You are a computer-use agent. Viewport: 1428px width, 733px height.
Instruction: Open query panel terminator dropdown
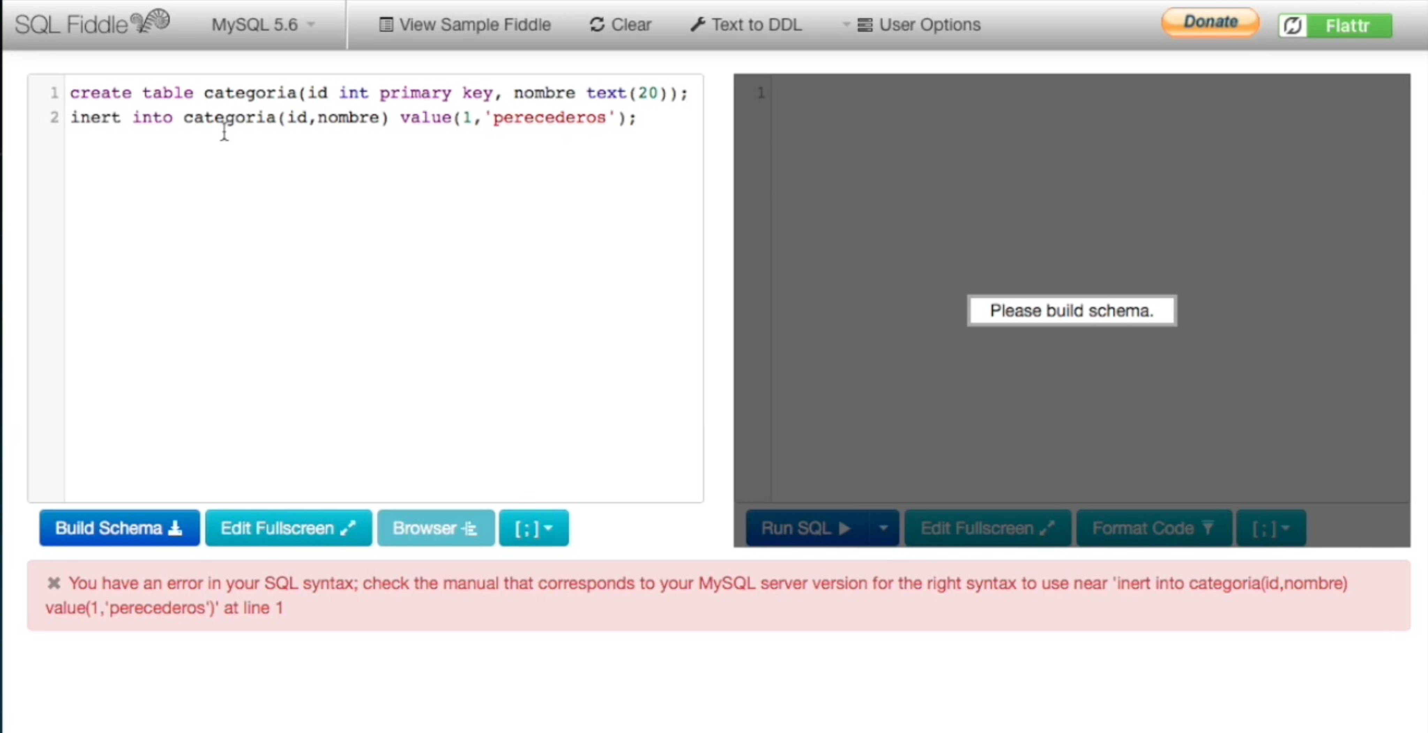[x=1270, y=528]
